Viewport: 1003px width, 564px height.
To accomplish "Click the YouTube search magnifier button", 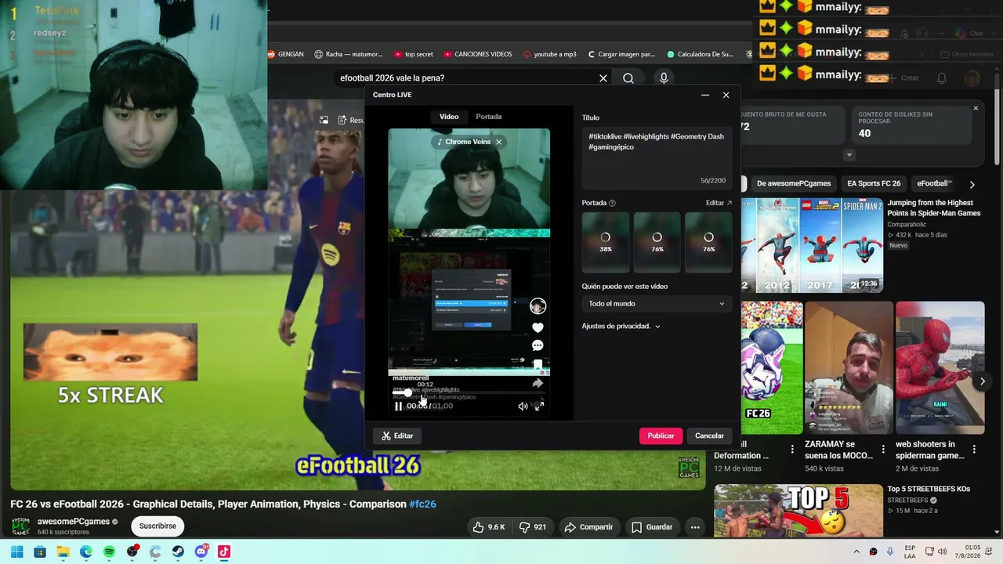I will [628, 78].
